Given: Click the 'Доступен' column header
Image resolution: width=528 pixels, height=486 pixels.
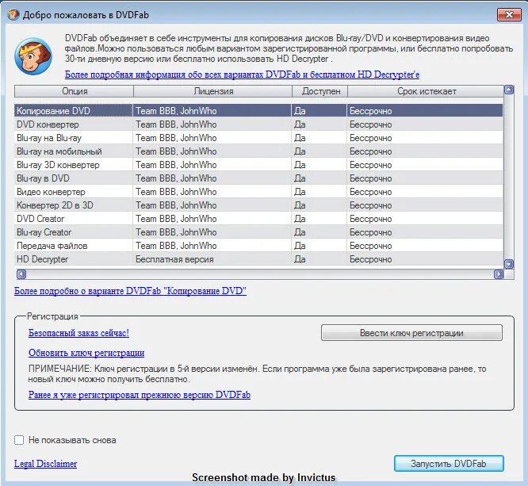Looking at the screenshot, I should click(x=320, y=91).
